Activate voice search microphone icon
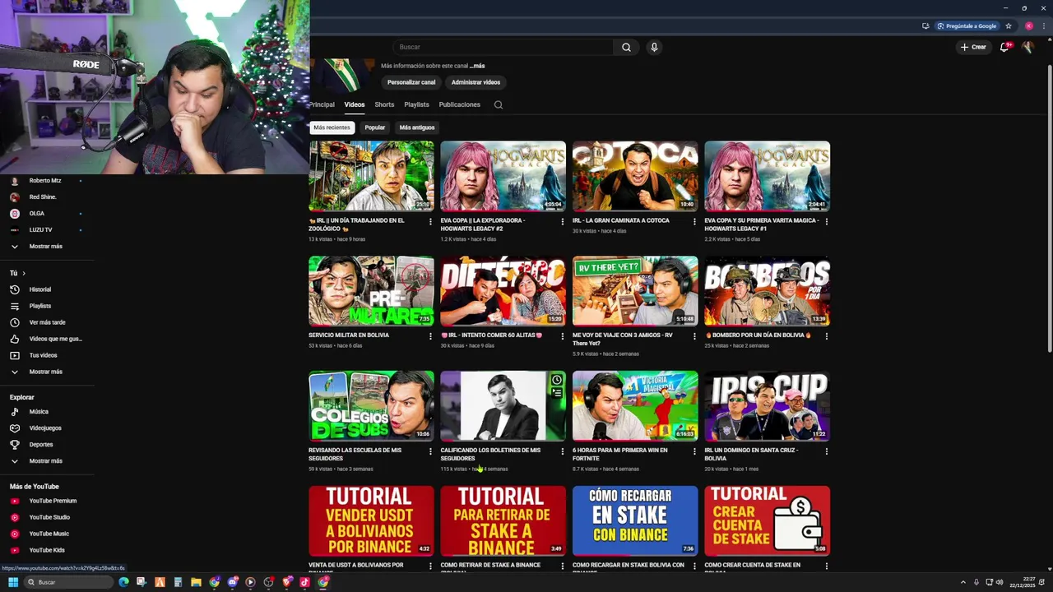The width and height of the screenshot is (1053, 592). coord(654,47)
